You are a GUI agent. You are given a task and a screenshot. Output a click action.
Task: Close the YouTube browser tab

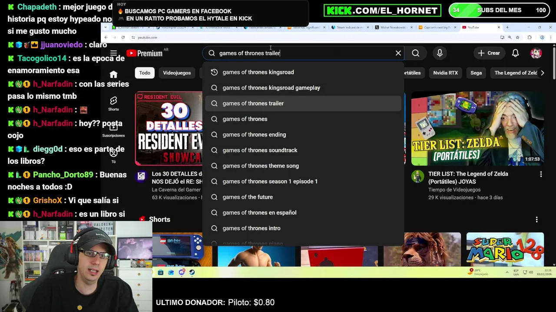point(499,27)
